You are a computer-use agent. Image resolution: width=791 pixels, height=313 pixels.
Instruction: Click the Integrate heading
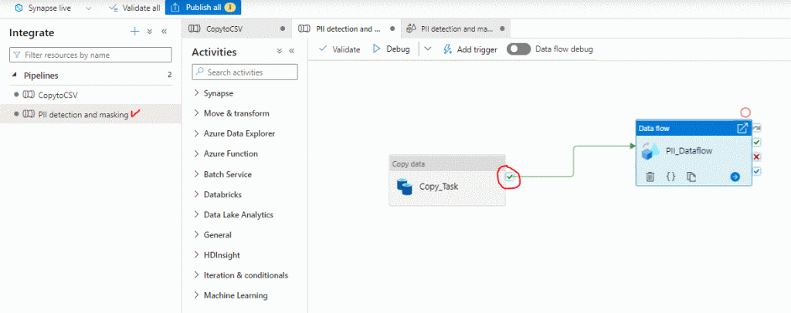click(32, 32)
